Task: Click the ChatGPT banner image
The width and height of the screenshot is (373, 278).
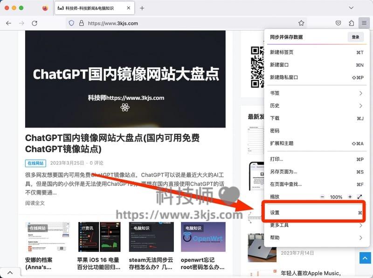Action: click(x=125, y=79)
